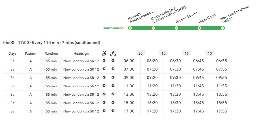Click the southbound direction label
The image size is (256, 120).
(x=113, y=28)
